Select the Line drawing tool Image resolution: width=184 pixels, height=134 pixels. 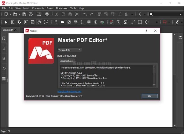coord(133,22)
